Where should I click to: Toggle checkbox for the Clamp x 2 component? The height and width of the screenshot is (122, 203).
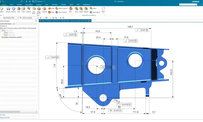click(x=5, y=33)
